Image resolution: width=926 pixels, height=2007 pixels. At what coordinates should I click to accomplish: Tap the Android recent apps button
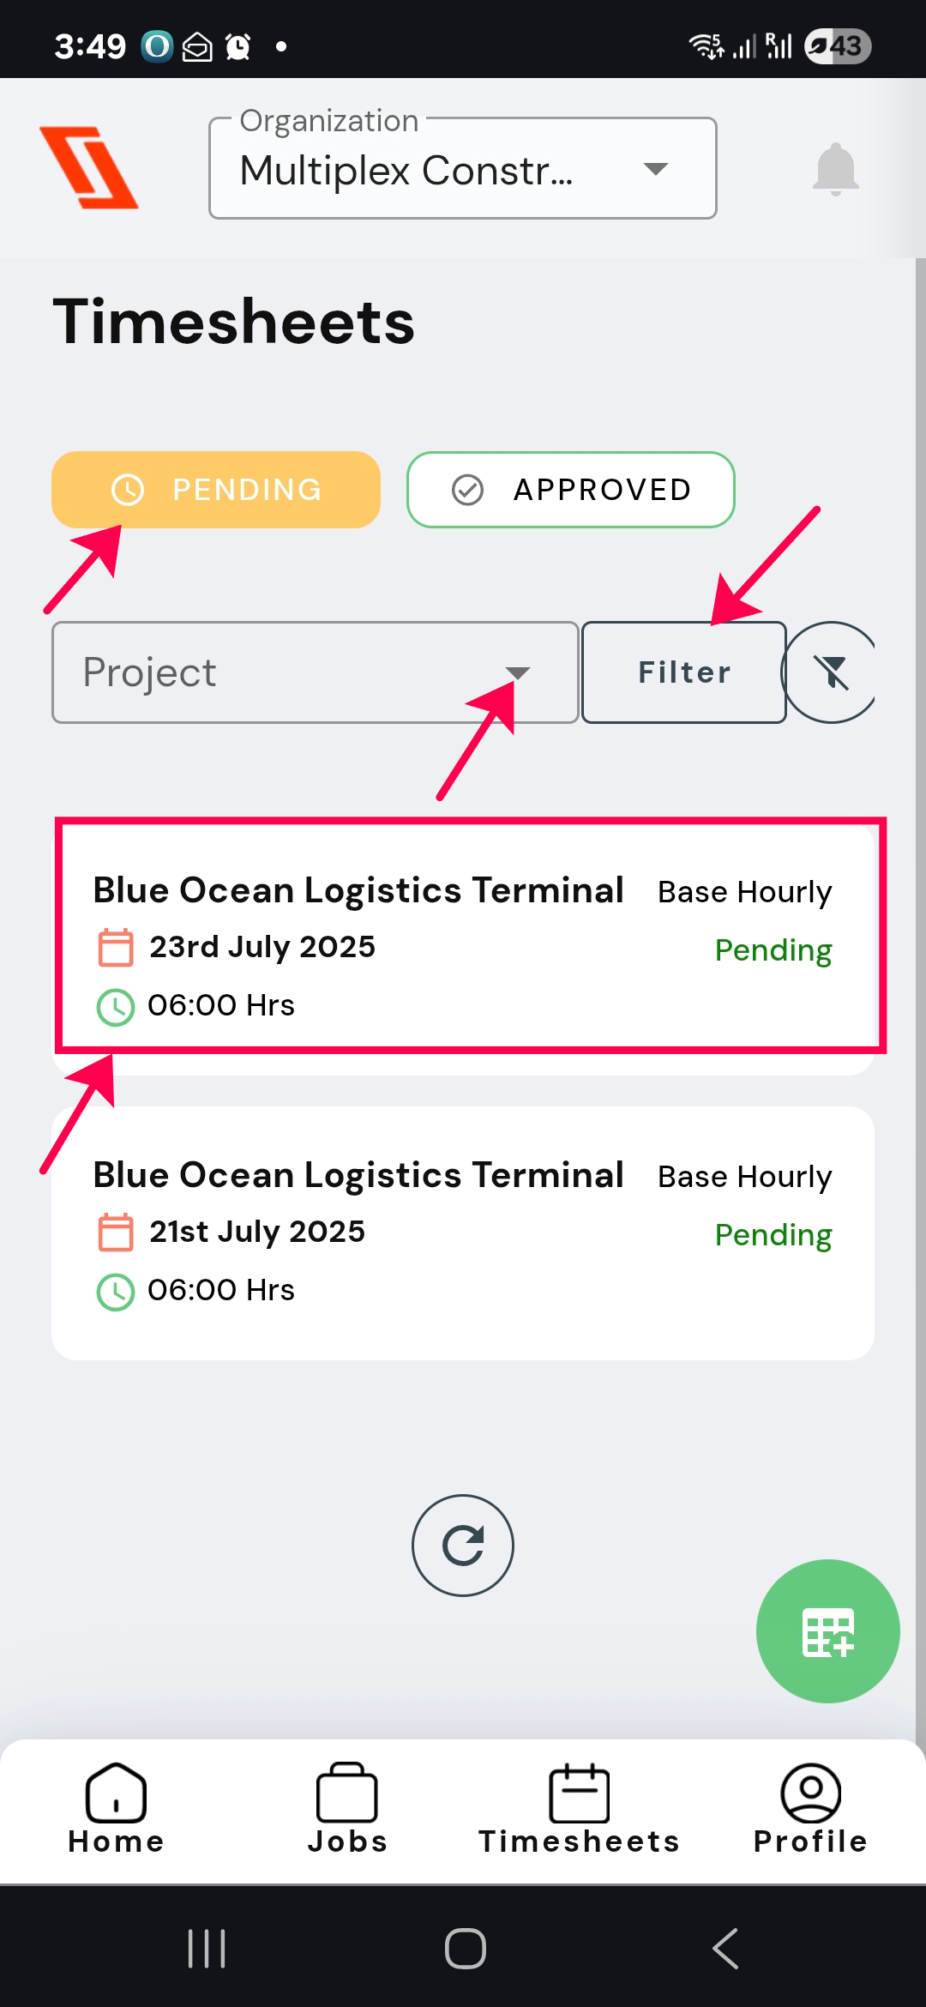(207, 1949)
